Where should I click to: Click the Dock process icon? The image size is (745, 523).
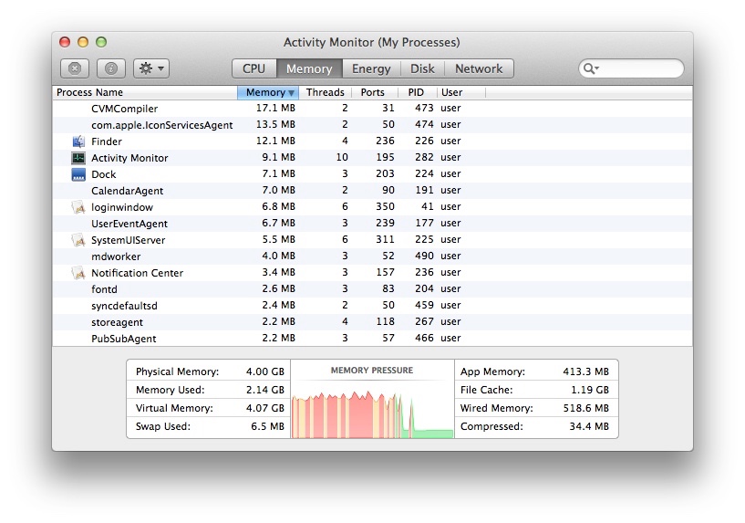click(x=78, y=174)
